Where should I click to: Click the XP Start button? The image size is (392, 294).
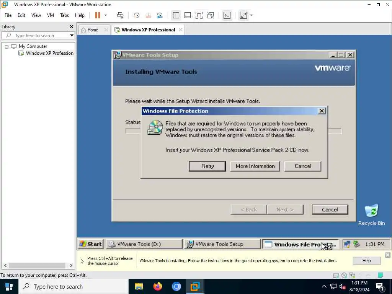tap(90, 244)
